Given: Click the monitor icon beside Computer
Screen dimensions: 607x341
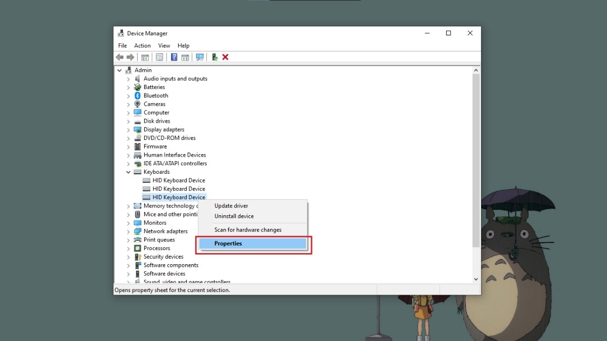Looking at the screenshot, I should (137, 113).
